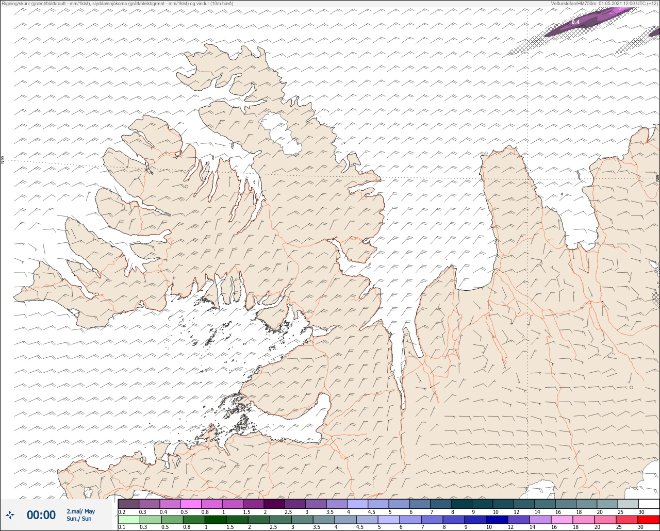The width and height of the screenshot is (660, 531).
Task: Click the 00:00 forecast time display
Action: click(x=41, y=515)
